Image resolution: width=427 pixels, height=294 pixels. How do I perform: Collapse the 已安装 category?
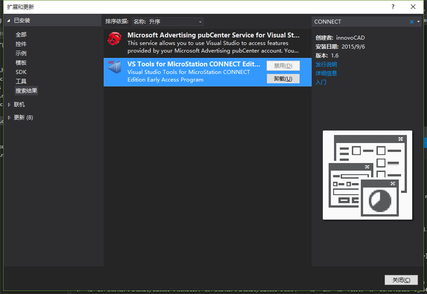(9, 20)
